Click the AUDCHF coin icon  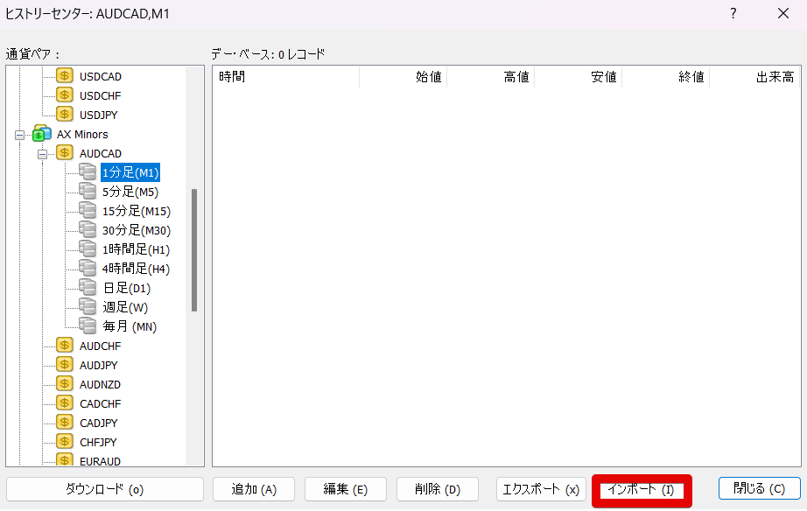pos(65,346)
